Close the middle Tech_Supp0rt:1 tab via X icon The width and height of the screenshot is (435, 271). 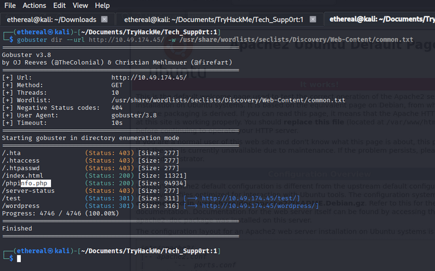(313, 20)
